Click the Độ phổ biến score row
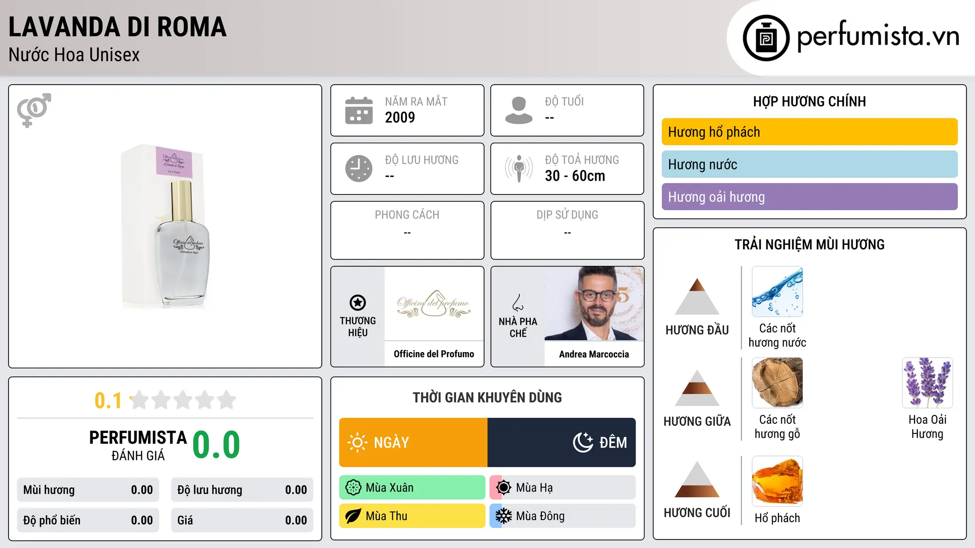 [x=88, y=520]
